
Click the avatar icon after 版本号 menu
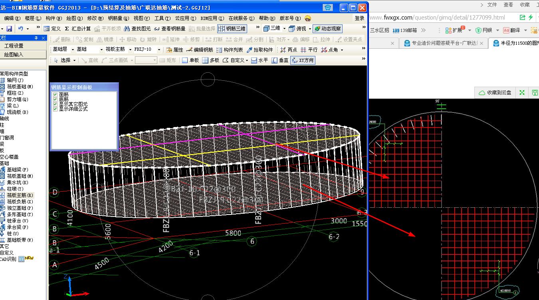coord(308,18)
